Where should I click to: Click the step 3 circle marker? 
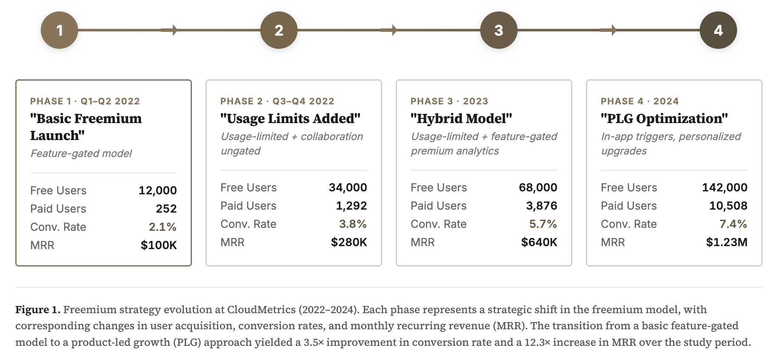(x=498, y=30)
